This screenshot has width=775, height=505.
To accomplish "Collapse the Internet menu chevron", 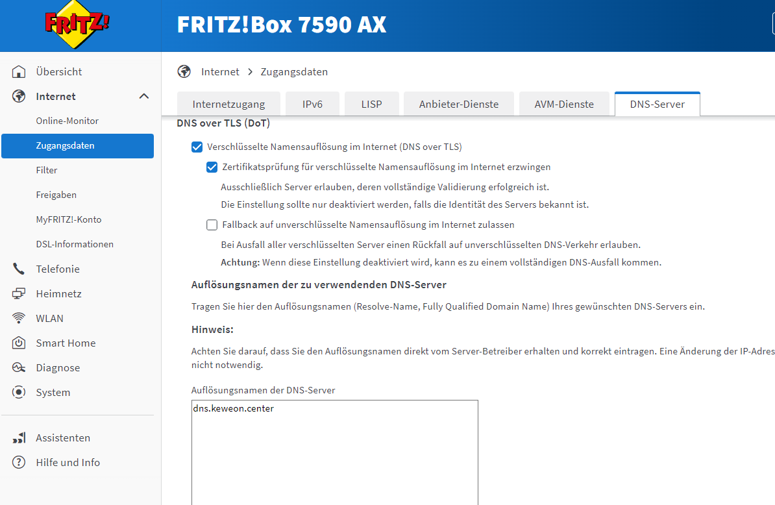I will pyautogui.click(x=143, y=96).
